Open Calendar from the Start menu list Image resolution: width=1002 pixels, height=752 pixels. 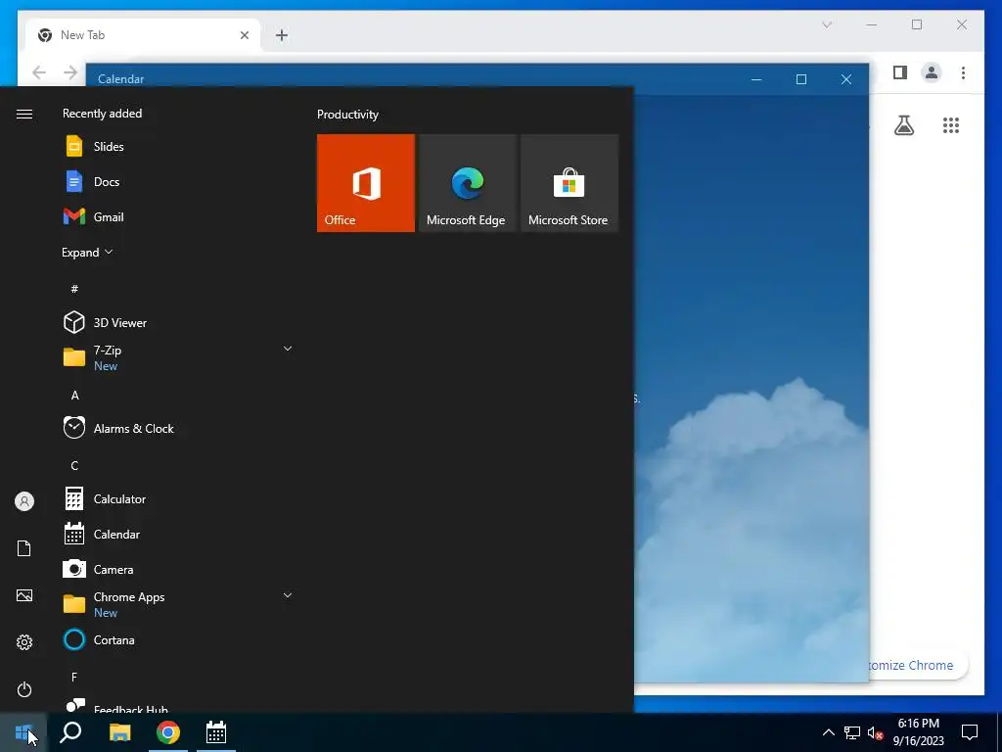click(x=176, y=534)
